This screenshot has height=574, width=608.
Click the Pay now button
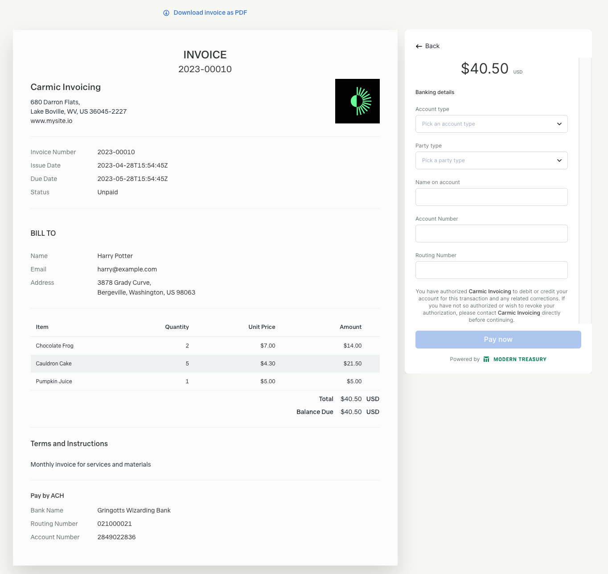[x=498, y=339]
